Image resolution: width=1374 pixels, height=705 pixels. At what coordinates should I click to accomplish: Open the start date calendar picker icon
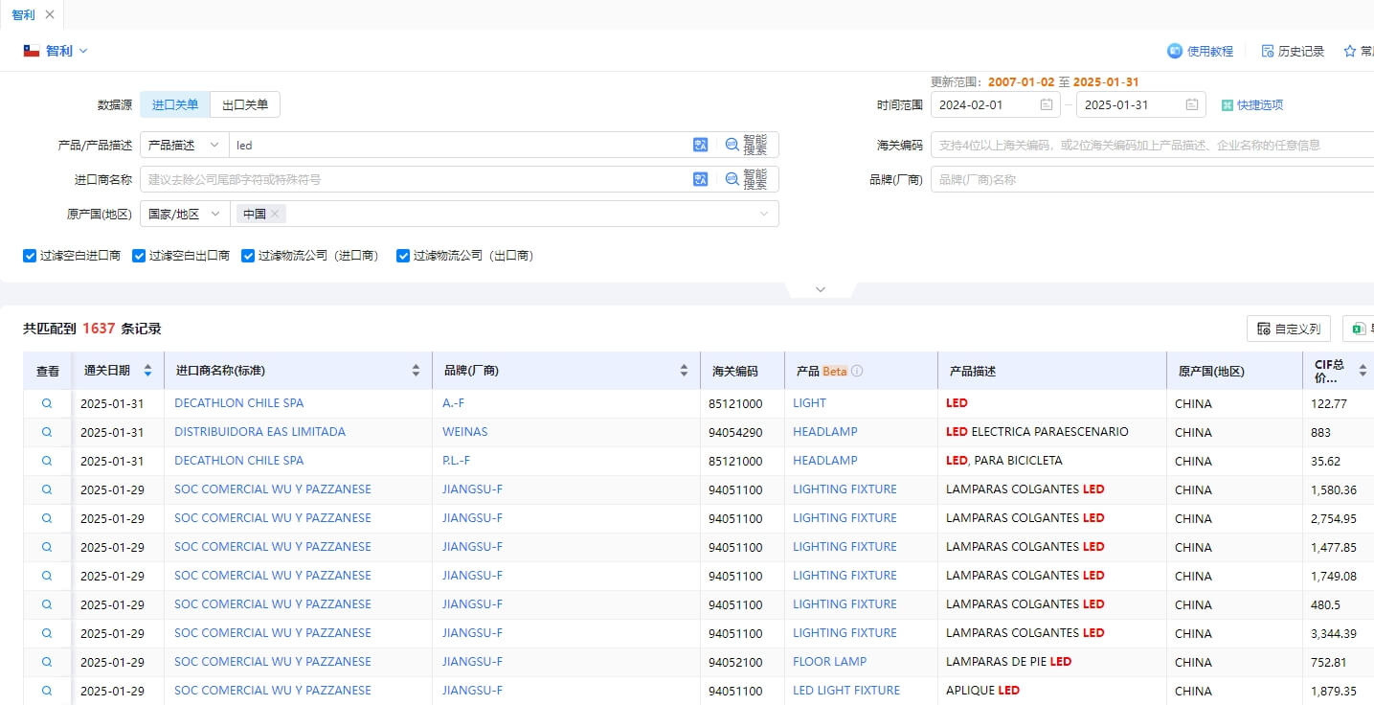click(x=1047, y=104)
